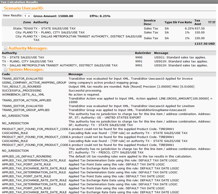Click the Tax Amt column header
Screen dimensions: 218x194
click(x=197, y=22)
